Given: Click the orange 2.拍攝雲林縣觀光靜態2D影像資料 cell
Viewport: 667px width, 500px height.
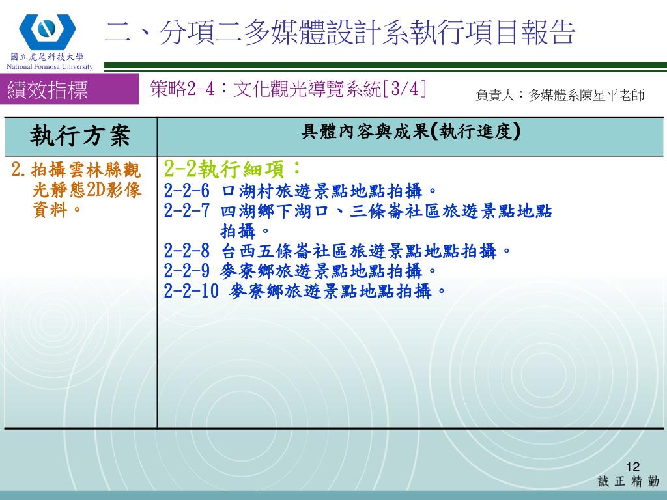Looking at the screenshot, I should click(77, 189).
